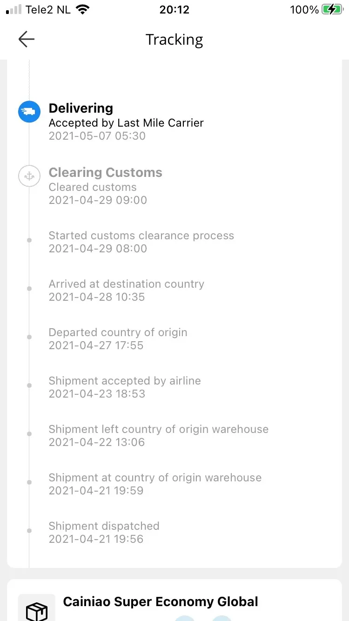Click the dot beside Shipment dispatched
The width and height of the screenshot is (349, 621).
click(29, 531)
